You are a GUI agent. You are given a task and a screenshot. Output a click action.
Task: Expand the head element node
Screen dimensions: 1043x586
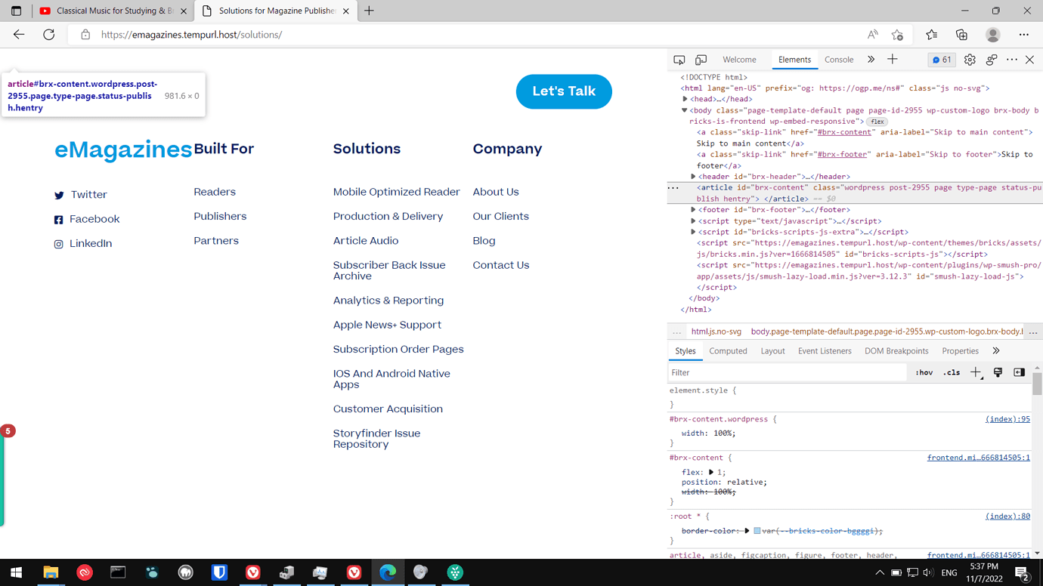point(685,99)
